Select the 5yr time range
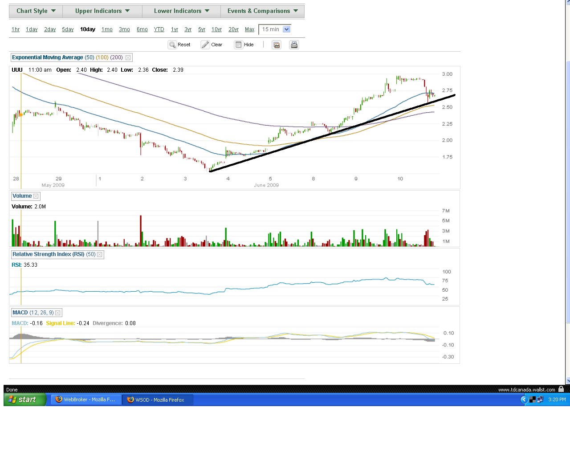 (x=202, y=29)
